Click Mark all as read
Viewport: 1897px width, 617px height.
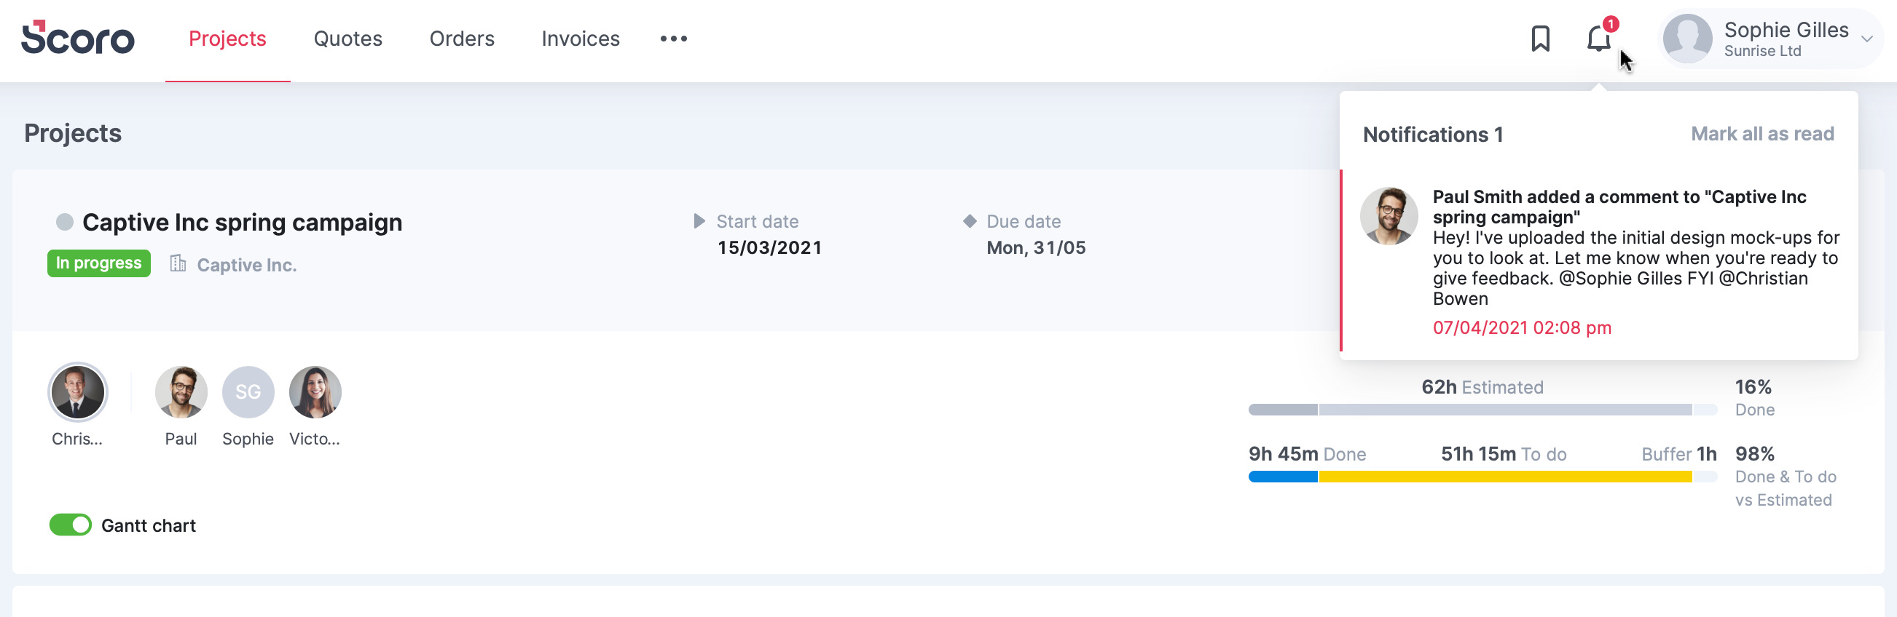click(1761, 134)
